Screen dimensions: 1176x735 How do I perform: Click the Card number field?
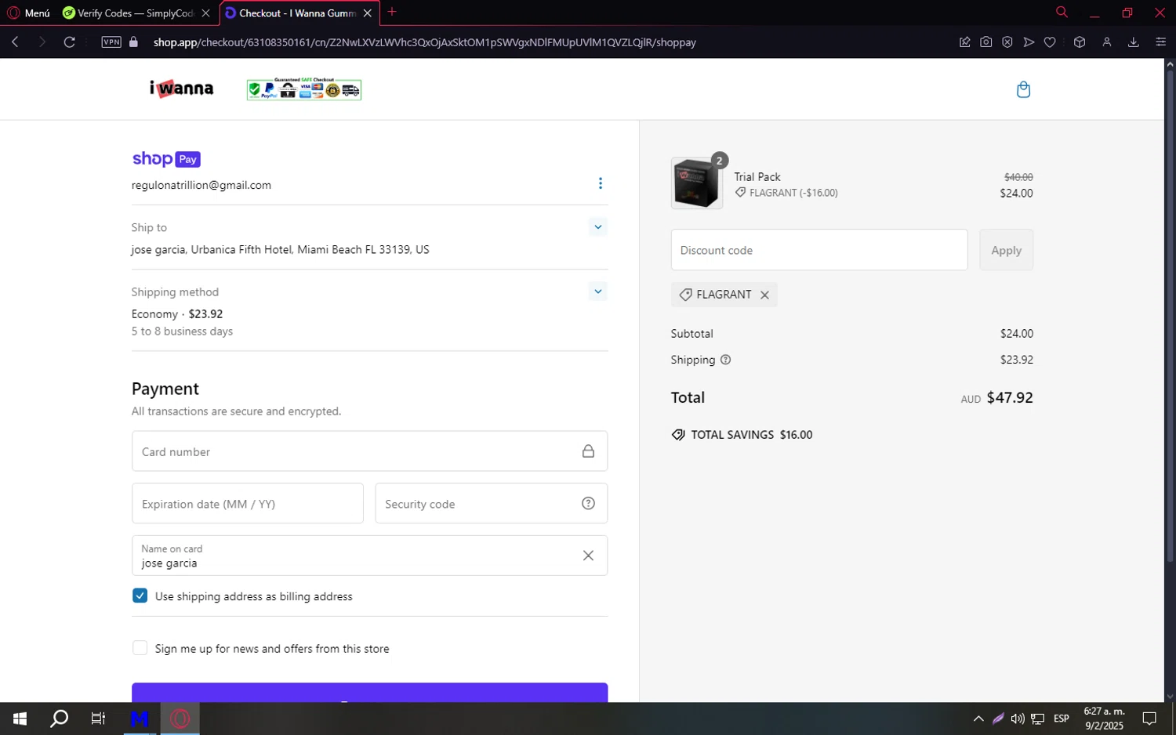(x=369, y=451)
